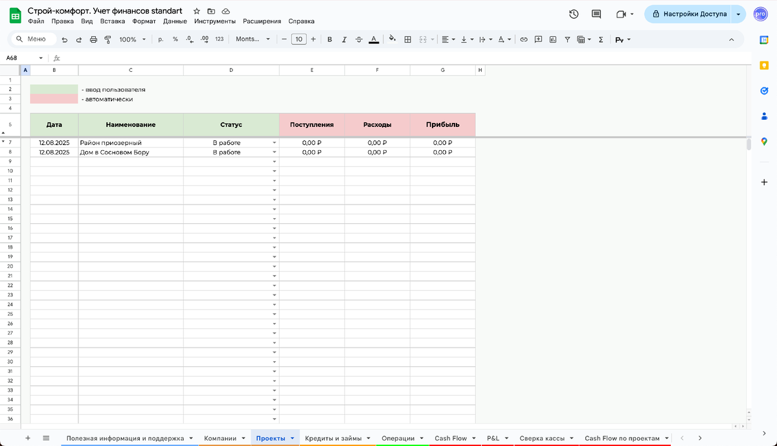Viewport: 777px width, 446px height.
Task: Open the all sheets list icon
Action: [x=46, y=438]
